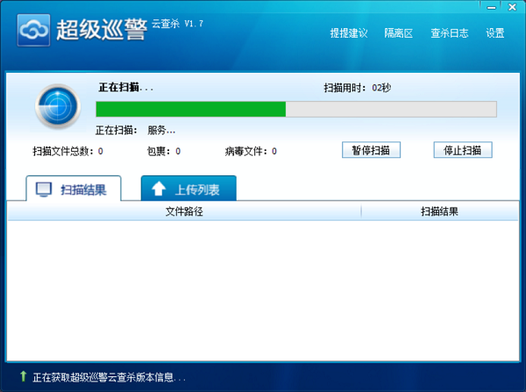Switch to the 上传列表 tab
The height and width of the screenshot is (392, 526).
pos(188,189)
